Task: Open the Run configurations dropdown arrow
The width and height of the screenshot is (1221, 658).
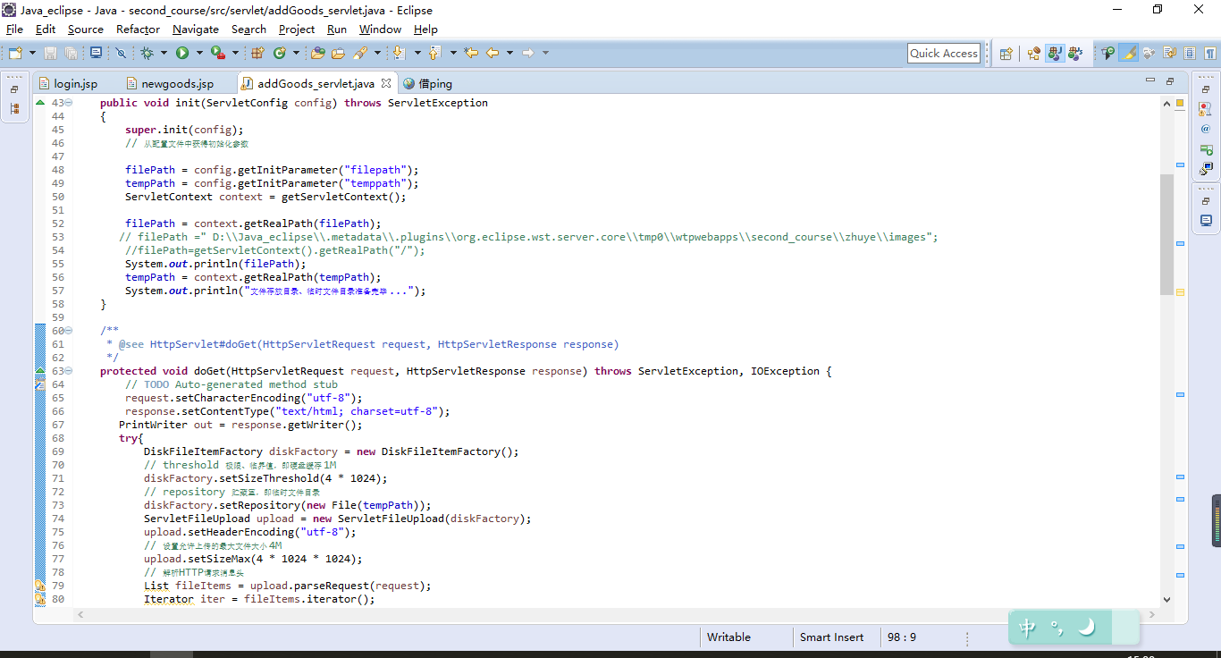Action: pyautogui.click(x=199, y=54)
